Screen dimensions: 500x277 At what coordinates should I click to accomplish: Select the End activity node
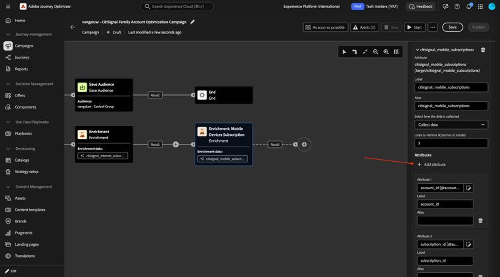[224, 95]
